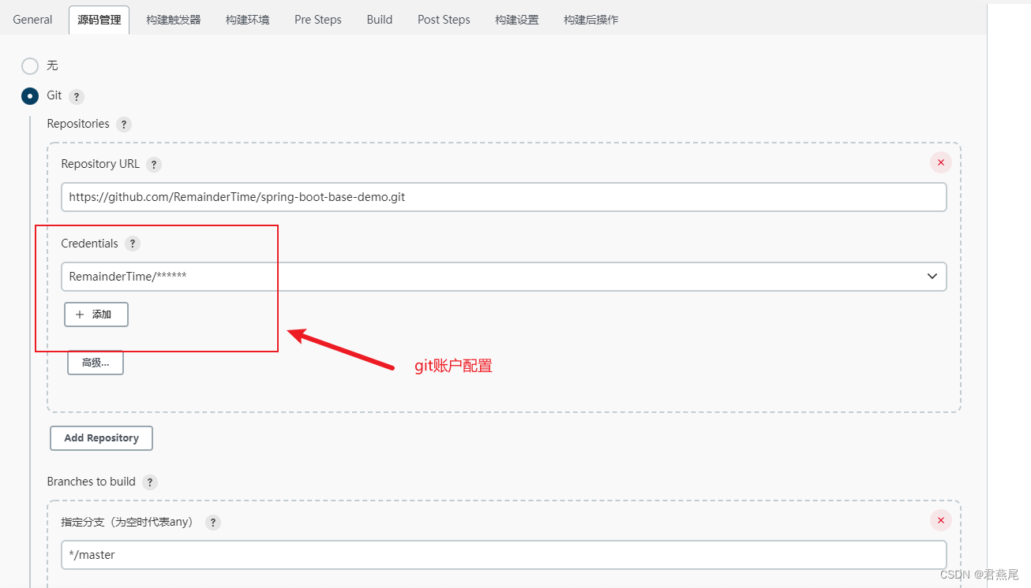Focus the */master branch input field

click(504, 555)
